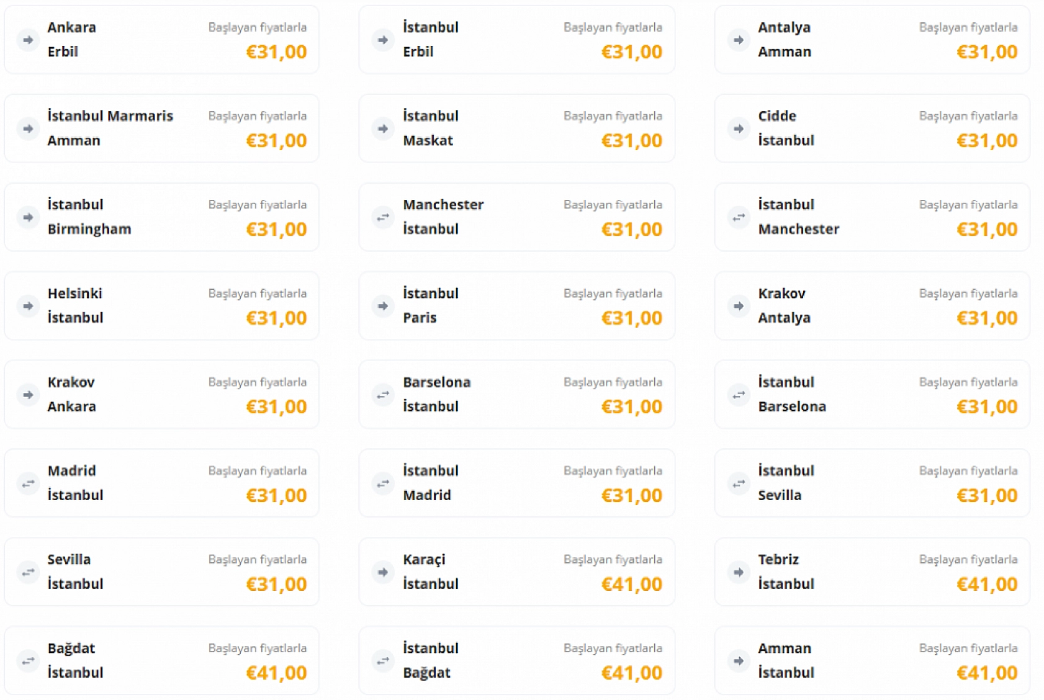Image resolution: width=1044 pixels, height=700 pixels.
Task: Click the arrow icon beside İstanbul–Maskat route
Action: [x=383, y=128]
